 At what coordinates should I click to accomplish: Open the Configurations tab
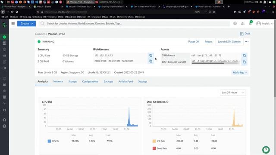coord(90,81)
